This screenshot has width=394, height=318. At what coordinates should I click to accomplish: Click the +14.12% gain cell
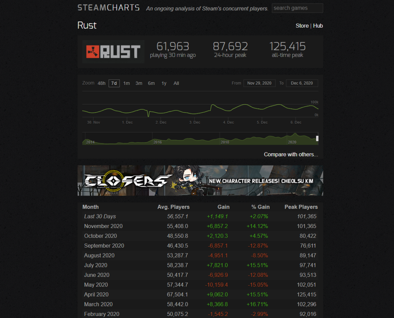257,226
